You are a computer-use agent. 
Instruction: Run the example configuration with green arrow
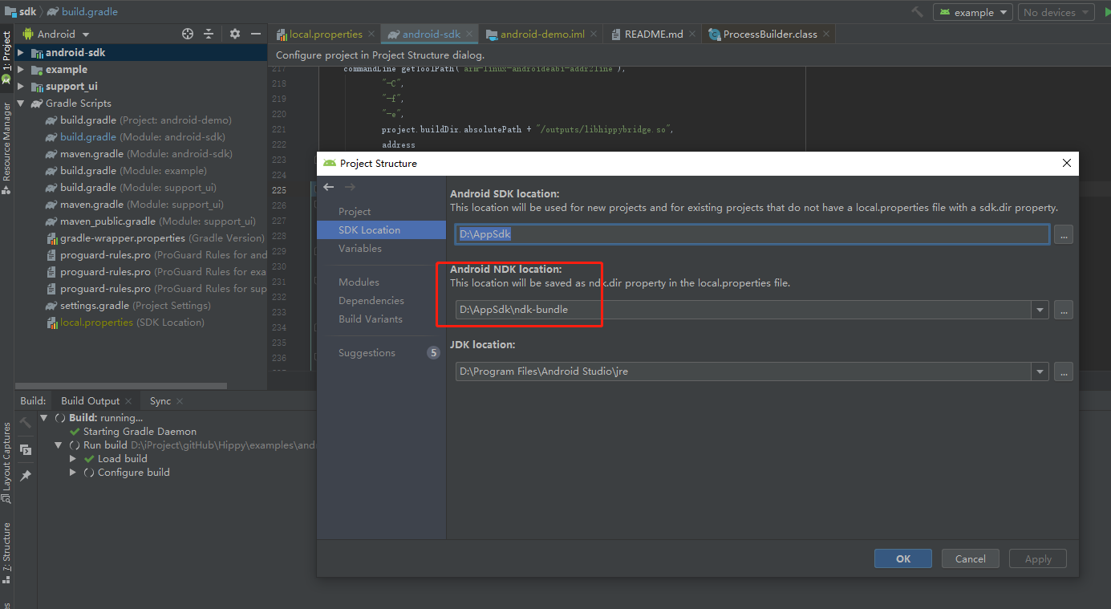pos(1106,12)
